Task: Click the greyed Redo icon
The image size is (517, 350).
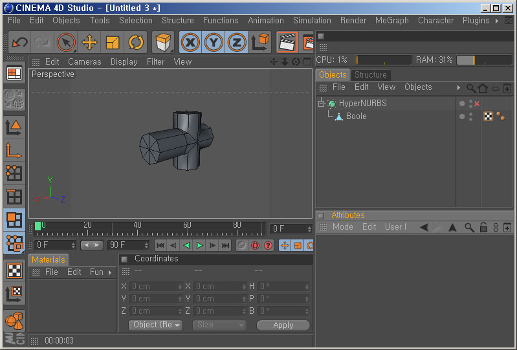Action: coord(42,42)
